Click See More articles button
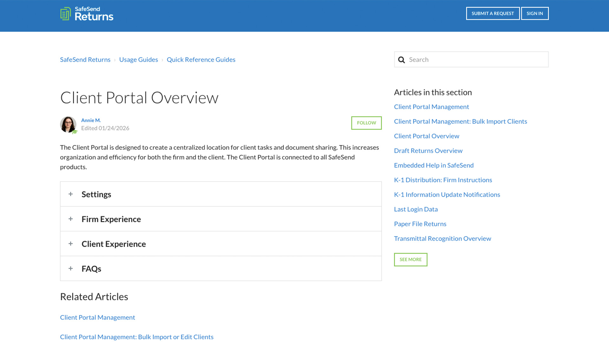This screenshot has width=609, height=342. pos(410,259)
